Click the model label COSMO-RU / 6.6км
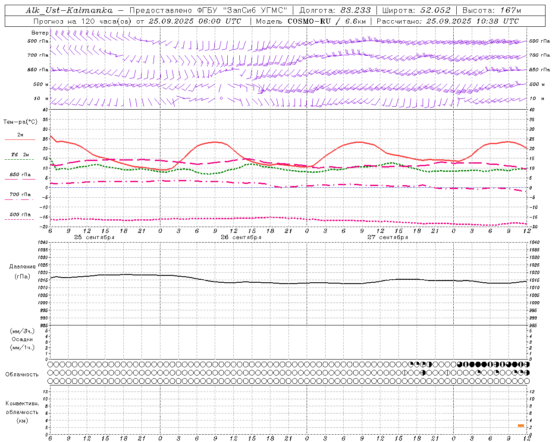Image resolution: width=552 pixels, height=442 pixels. (326, 21)
